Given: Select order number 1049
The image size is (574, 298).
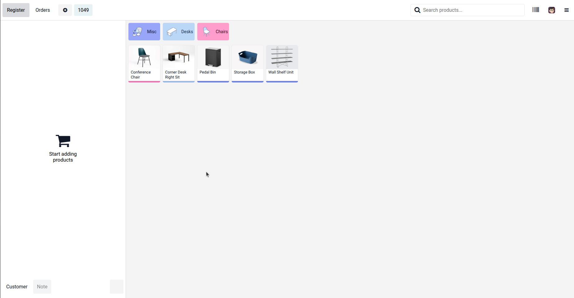Looking at the screenshot, I should 83,10.
